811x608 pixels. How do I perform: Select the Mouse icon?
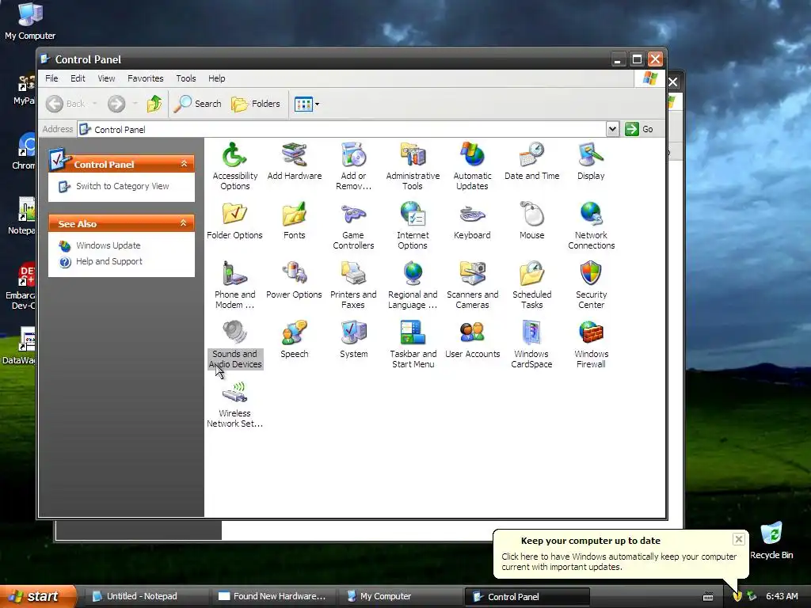pyautogui.click(x=531, y=221)
